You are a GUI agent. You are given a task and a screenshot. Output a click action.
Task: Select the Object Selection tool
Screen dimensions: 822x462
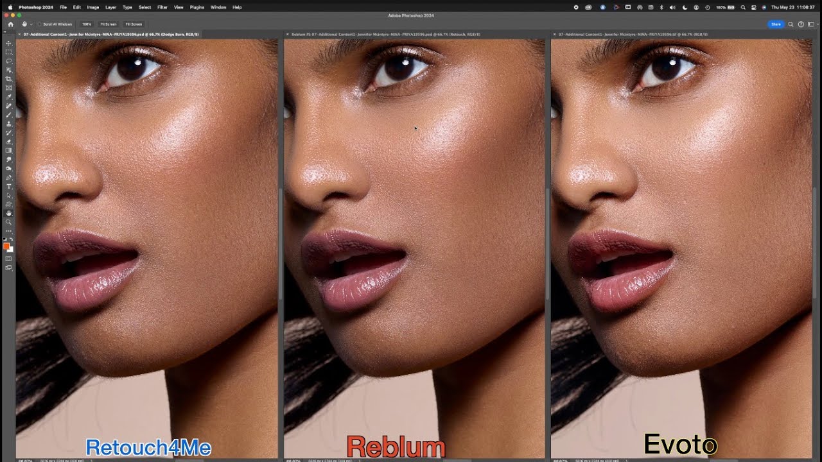coord(8,70)
